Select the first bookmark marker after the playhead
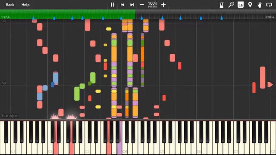This screenshot has height=155, width=276. [142, 18]
